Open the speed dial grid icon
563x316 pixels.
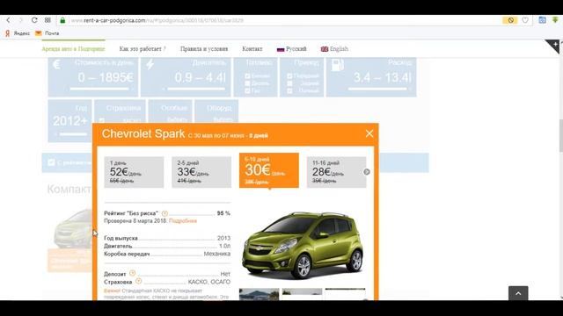coord(48,20)
